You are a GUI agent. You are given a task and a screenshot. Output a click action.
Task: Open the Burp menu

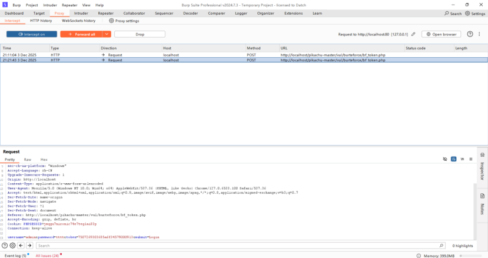[16, 5]
